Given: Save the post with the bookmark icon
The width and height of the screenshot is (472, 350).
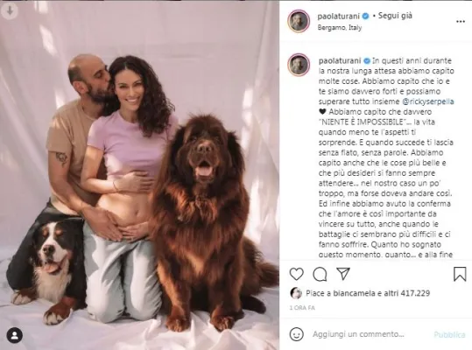Looking at the screenshot, I should click(x=460, y=274).
